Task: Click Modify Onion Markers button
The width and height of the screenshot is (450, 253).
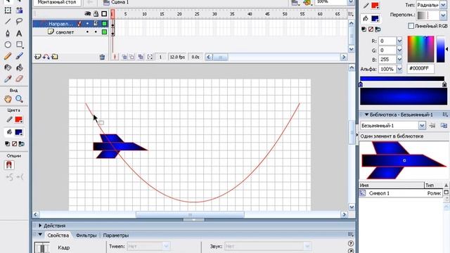Action: [x=150, y=57]
